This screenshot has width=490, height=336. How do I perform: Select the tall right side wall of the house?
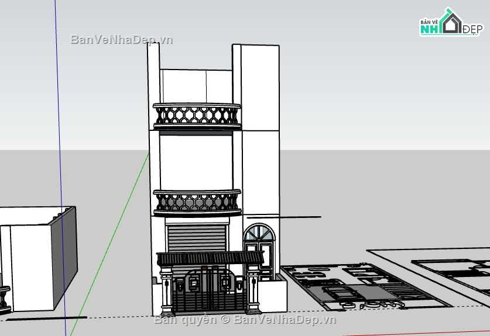coord(260,134)
